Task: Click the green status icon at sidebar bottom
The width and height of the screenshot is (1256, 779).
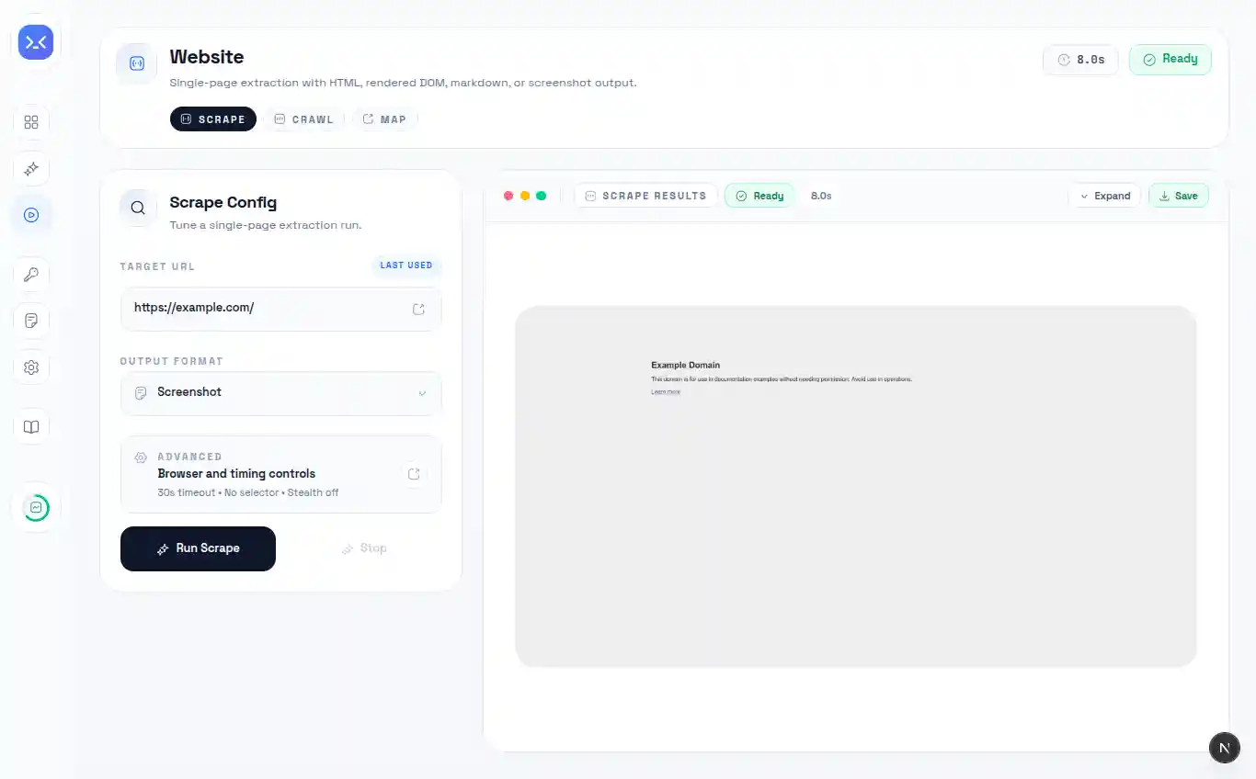Action: (35, 507)
